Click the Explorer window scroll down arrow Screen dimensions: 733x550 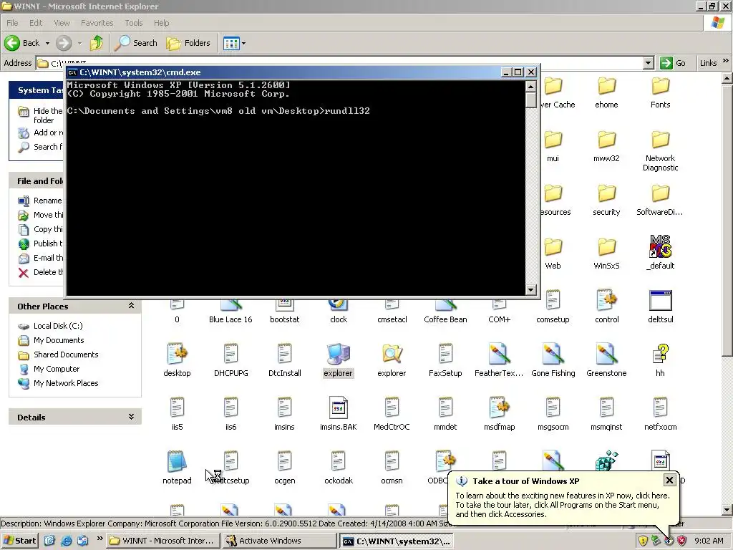pos(727,510)
